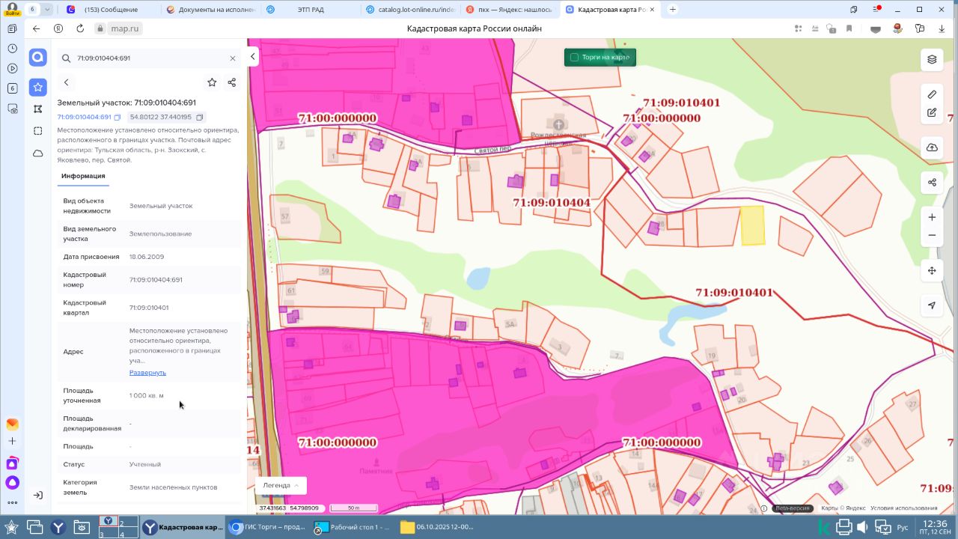
Task: Click the map share icon
Action: [x=932, y=182]
